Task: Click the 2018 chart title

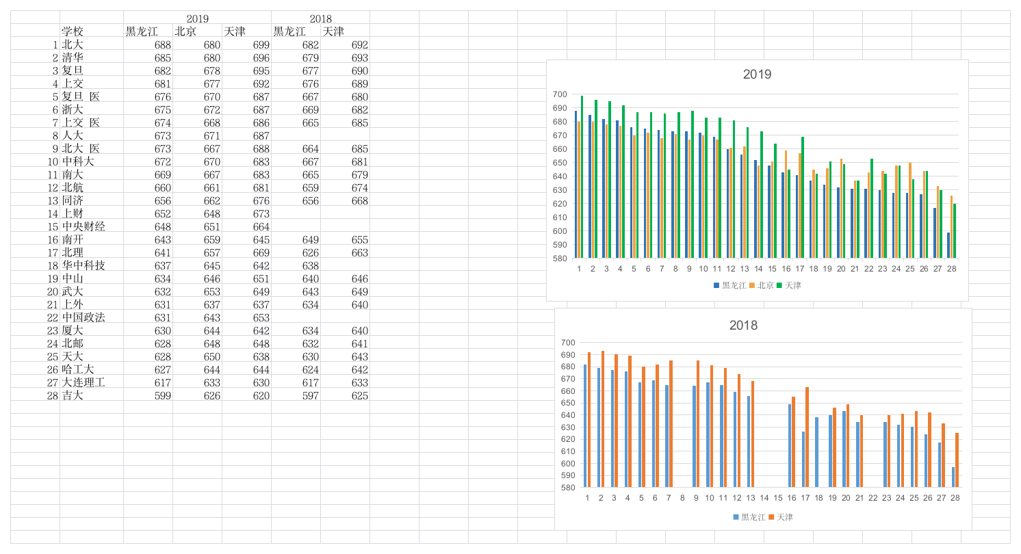Action: point(743,326)
